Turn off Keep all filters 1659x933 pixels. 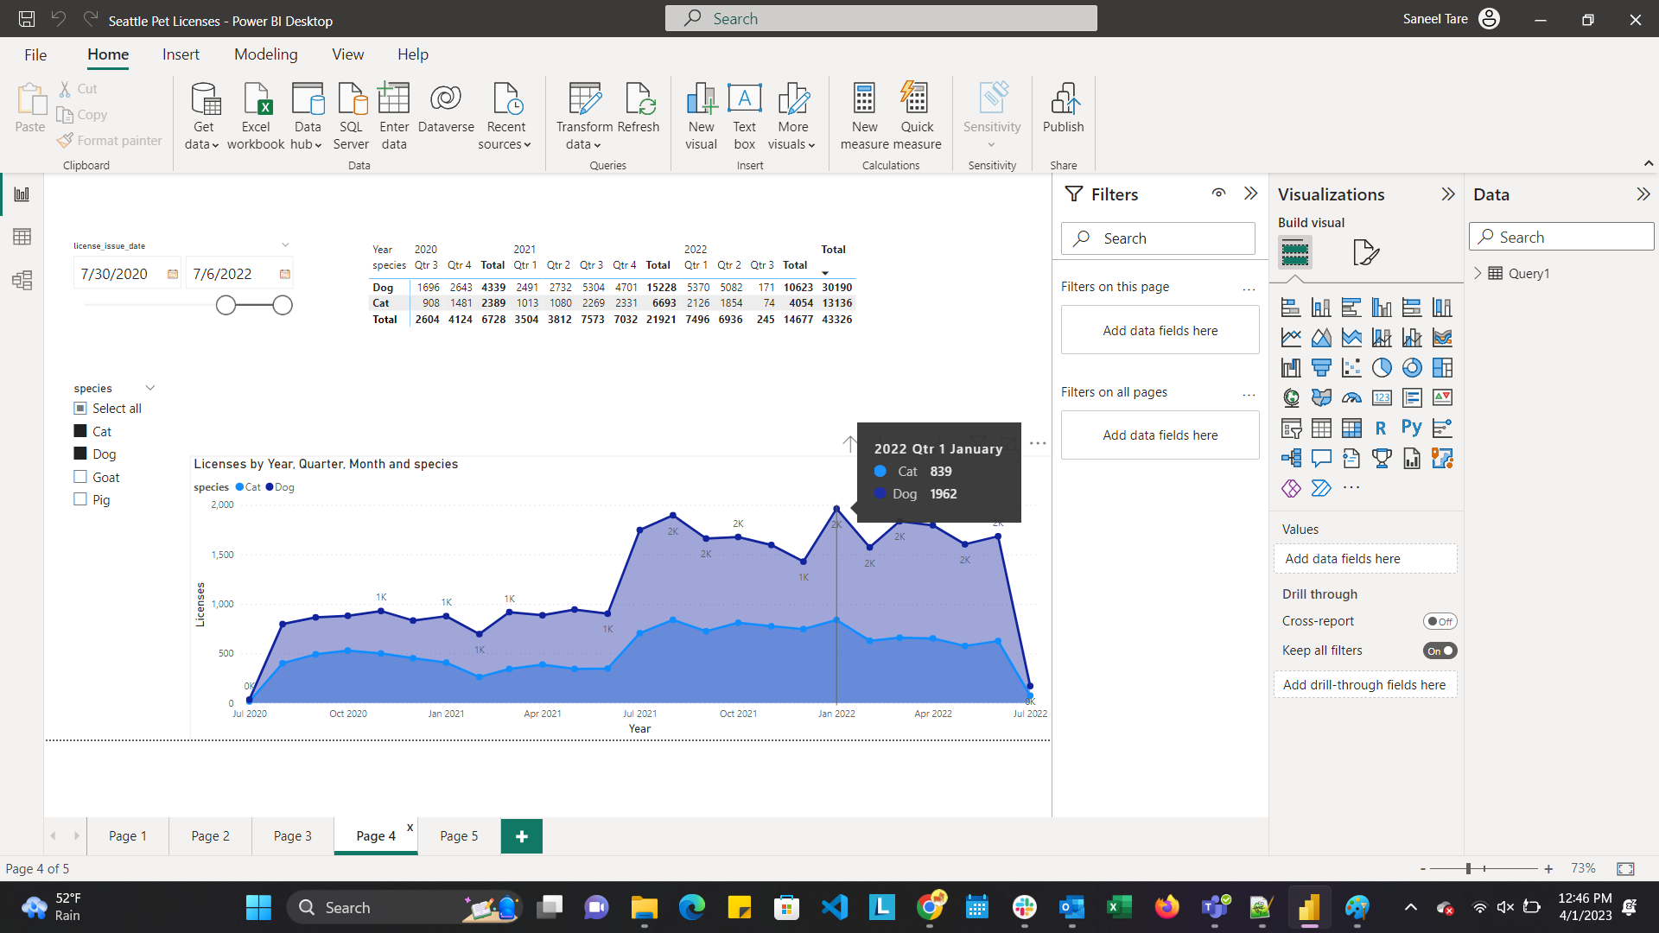tap(1440, 651)
